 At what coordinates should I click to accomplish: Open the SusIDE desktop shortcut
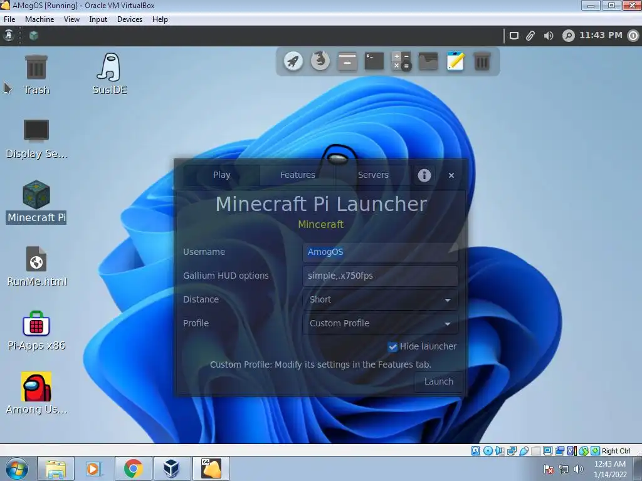tap(109, 74)
